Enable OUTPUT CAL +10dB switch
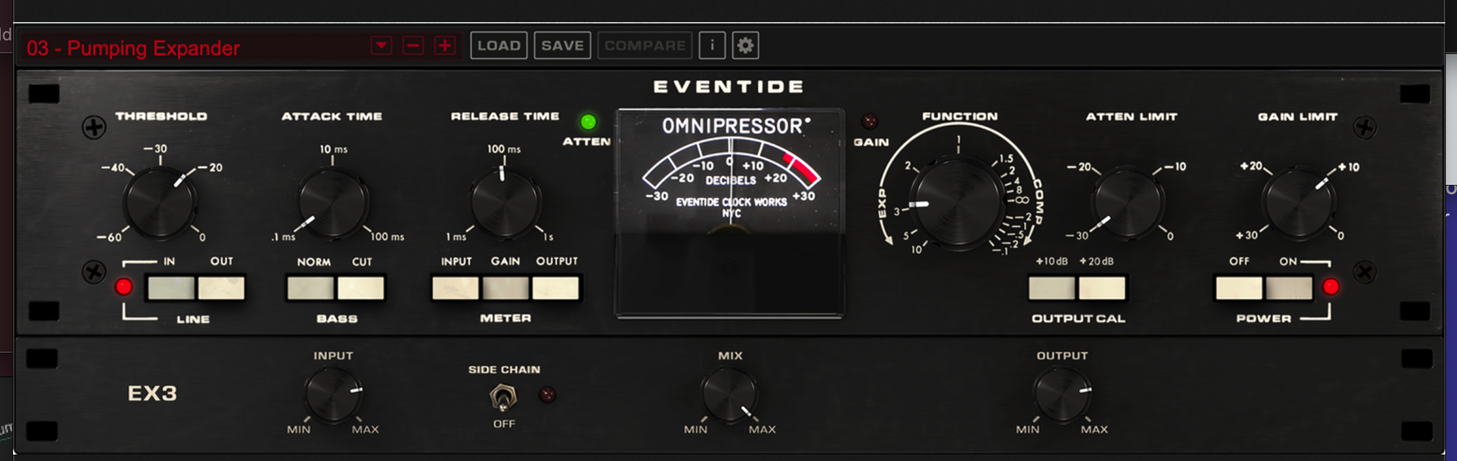 (1052, 288)
